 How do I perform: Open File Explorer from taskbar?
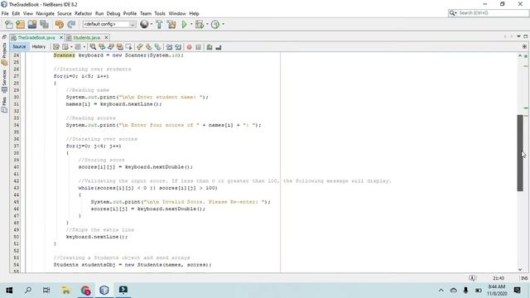(x=65, y=290)
